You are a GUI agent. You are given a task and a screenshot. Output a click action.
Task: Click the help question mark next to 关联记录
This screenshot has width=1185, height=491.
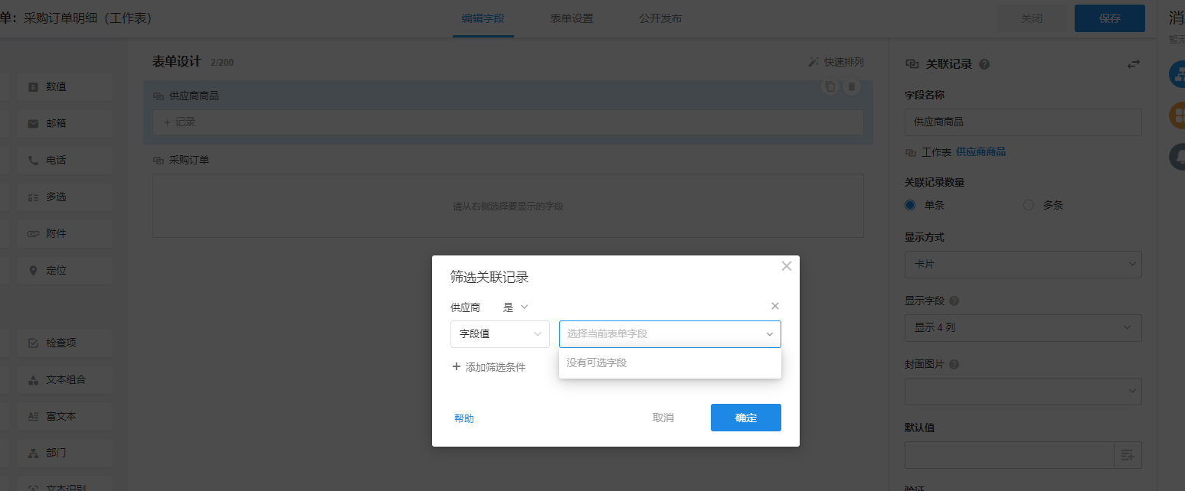[x=984, y=64]
